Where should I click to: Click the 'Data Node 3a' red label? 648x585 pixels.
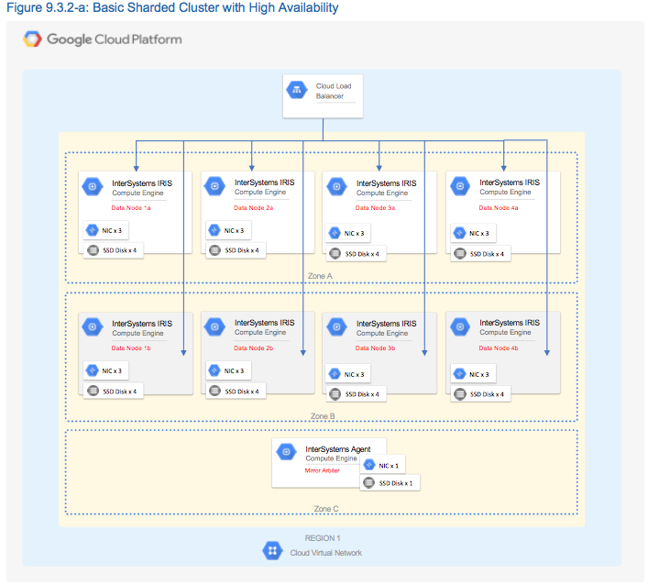[x=375, y=208]
